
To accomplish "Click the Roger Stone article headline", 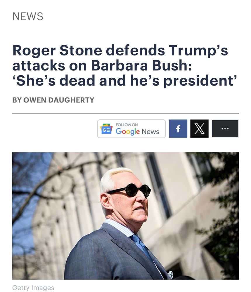I will point(124,65).
